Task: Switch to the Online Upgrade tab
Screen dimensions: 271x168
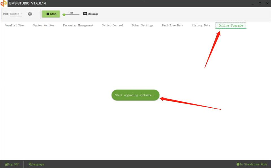Action: click(x=230, y=25)
